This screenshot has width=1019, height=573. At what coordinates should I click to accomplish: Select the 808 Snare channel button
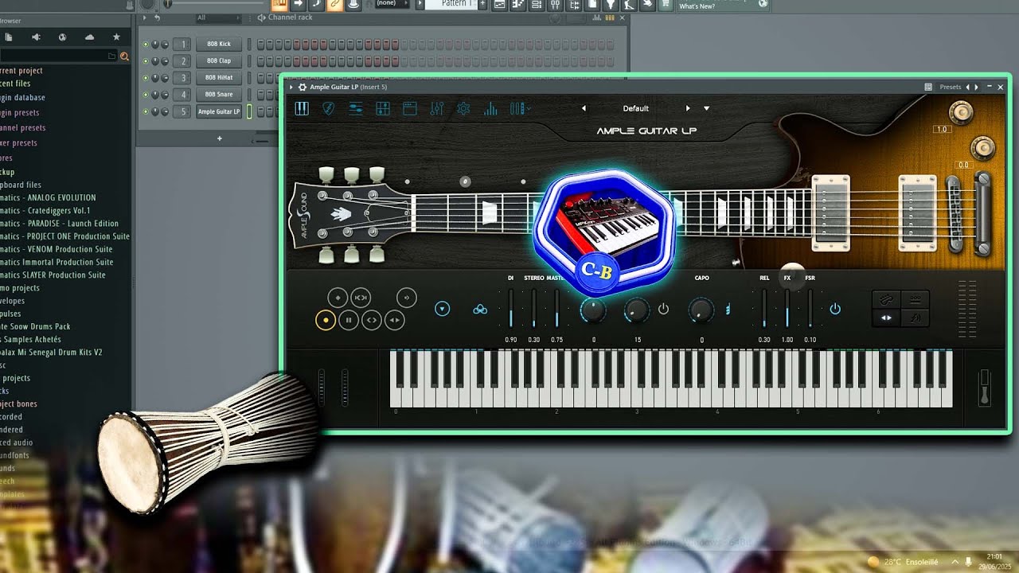(219, 94)
